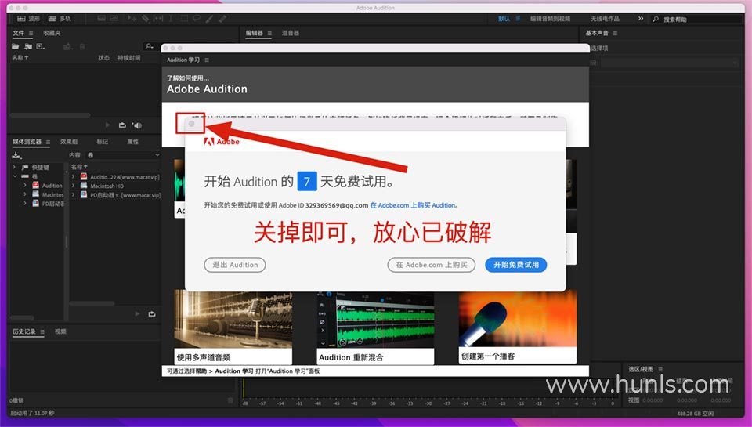Click the 开始免费试用 button
This screenshot has height=427, width=752.
coord(516,265)
